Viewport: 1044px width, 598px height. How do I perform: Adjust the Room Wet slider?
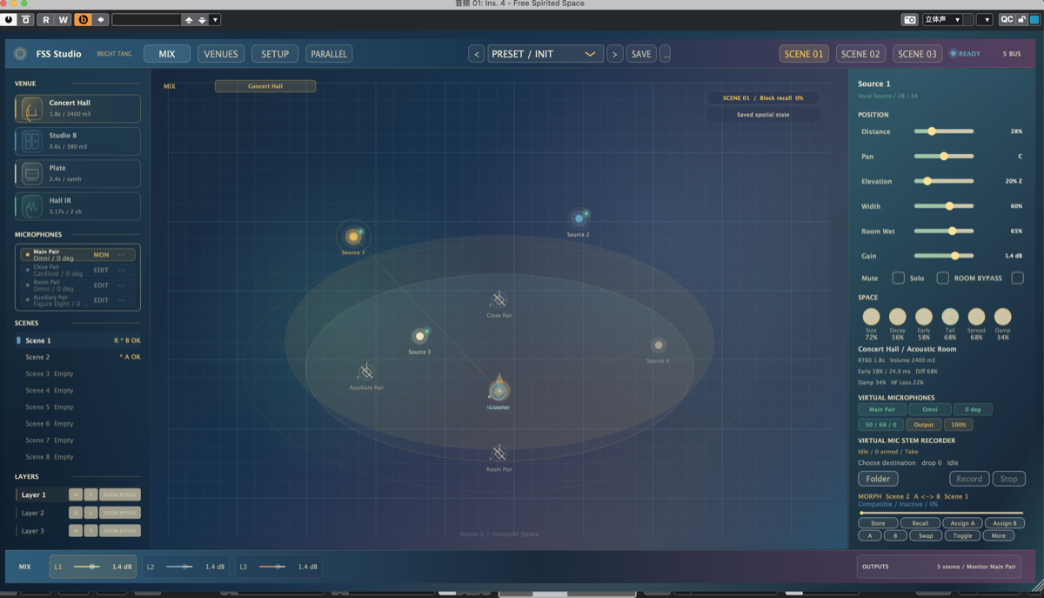pyautogui.click(x=943, y=232)
